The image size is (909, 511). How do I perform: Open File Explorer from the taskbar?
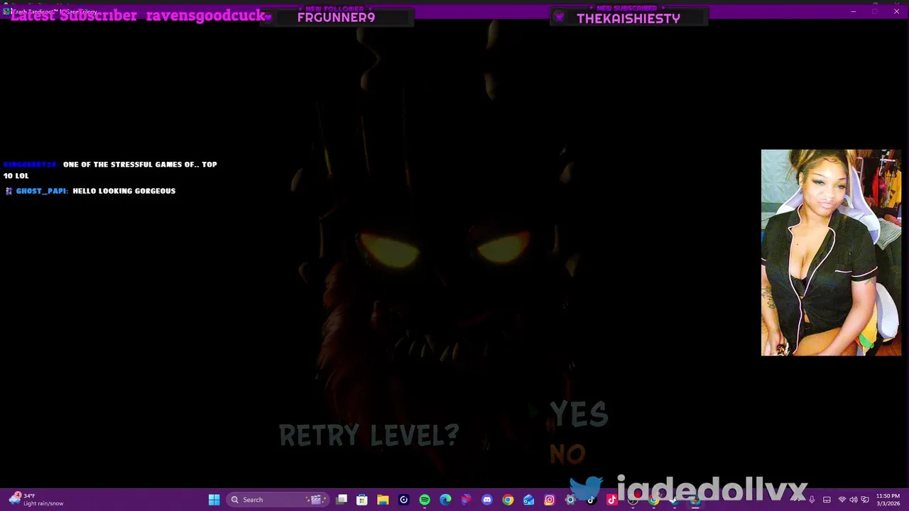383,500
